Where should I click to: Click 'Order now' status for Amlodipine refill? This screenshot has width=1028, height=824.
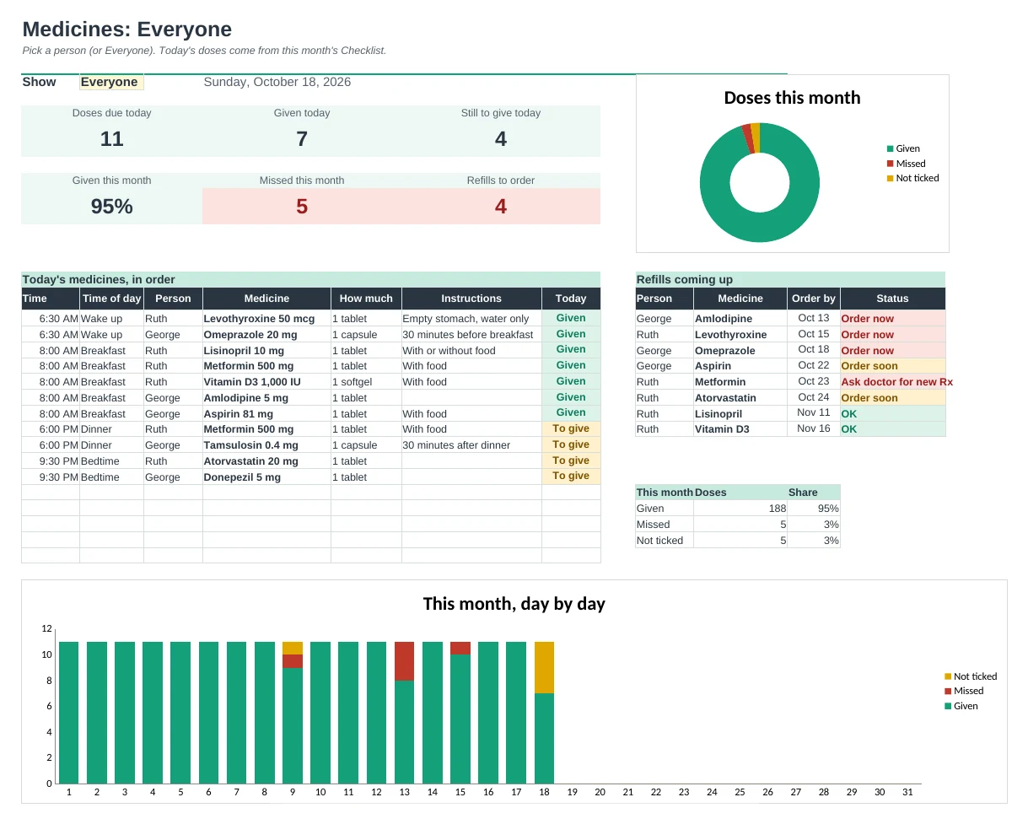pyautogui.click(x=892, y=319)
